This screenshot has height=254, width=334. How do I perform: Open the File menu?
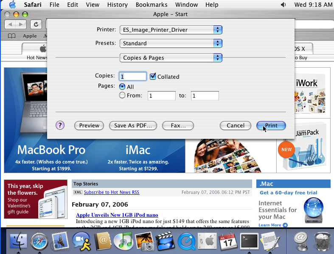(54, 5)
